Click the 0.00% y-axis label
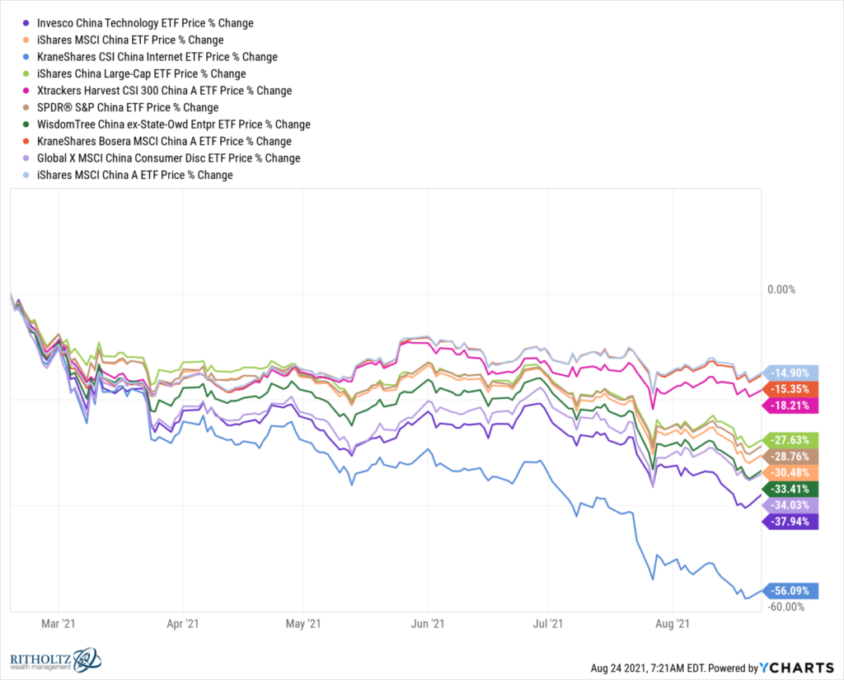 [780, 290]
